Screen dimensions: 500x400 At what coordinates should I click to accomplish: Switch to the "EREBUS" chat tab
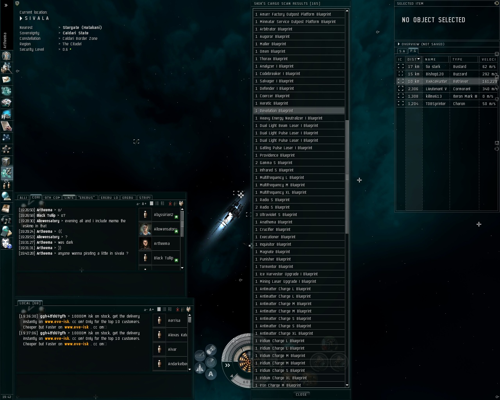87,198
